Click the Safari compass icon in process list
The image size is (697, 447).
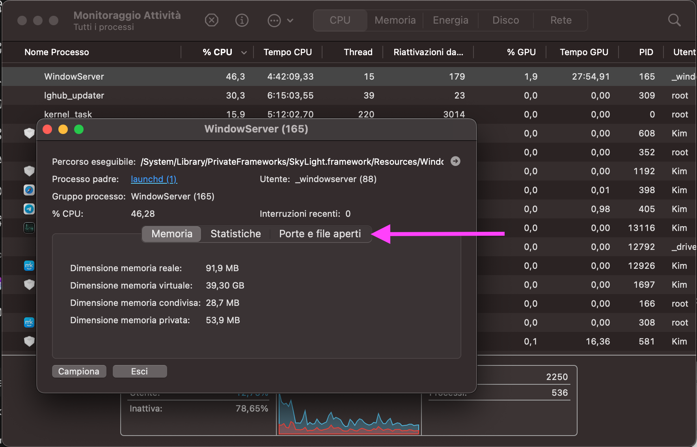[29, 190]
